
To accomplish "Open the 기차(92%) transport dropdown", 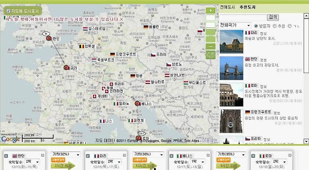I will coord(66,154).
